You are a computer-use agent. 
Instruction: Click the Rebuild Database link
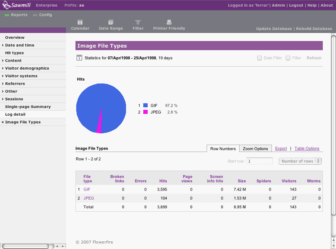pyautogui.click(x=314, y=29)
